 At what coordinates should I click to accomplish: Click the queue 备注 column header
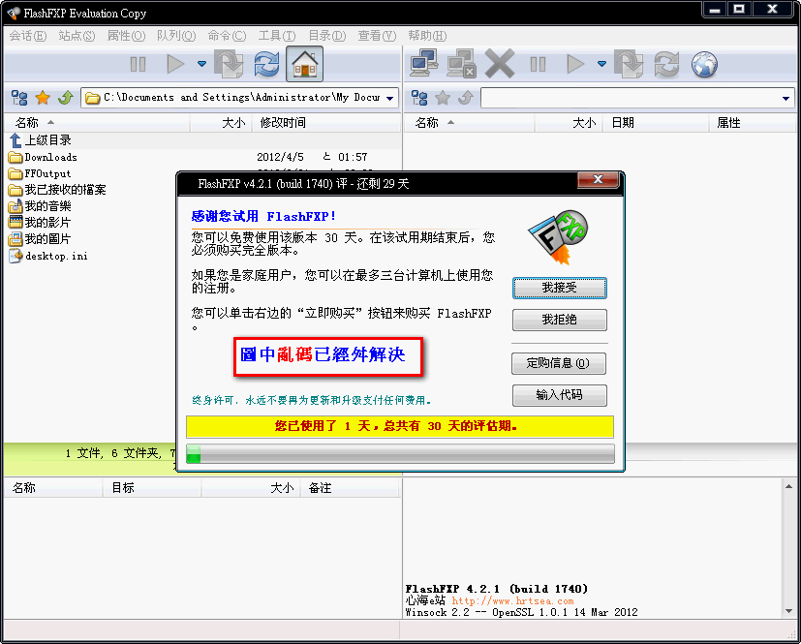point(350,488)
